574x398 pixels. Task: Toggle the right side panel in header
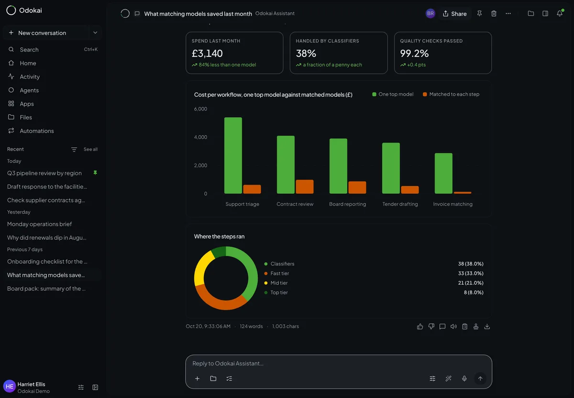click(x=545, y=13)
